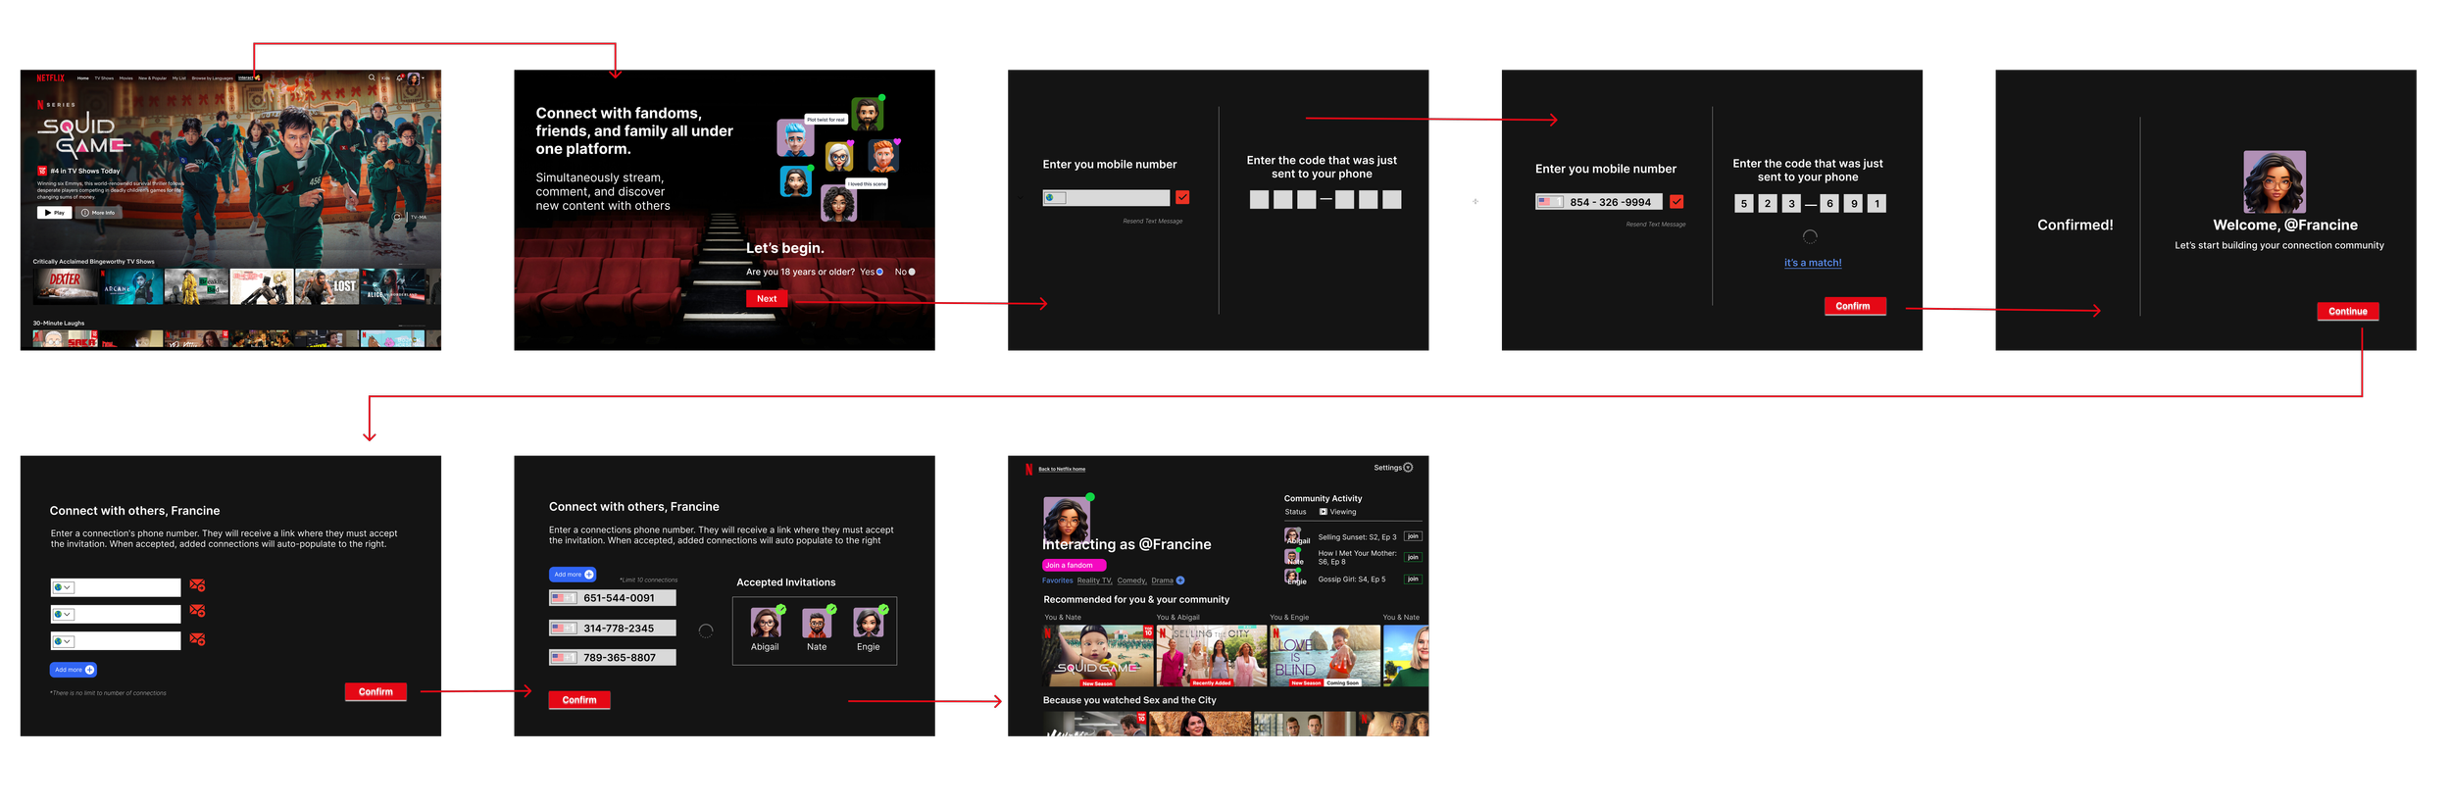
Task: Open Arcane show thumbnail
Action: (x=130, y=286)
